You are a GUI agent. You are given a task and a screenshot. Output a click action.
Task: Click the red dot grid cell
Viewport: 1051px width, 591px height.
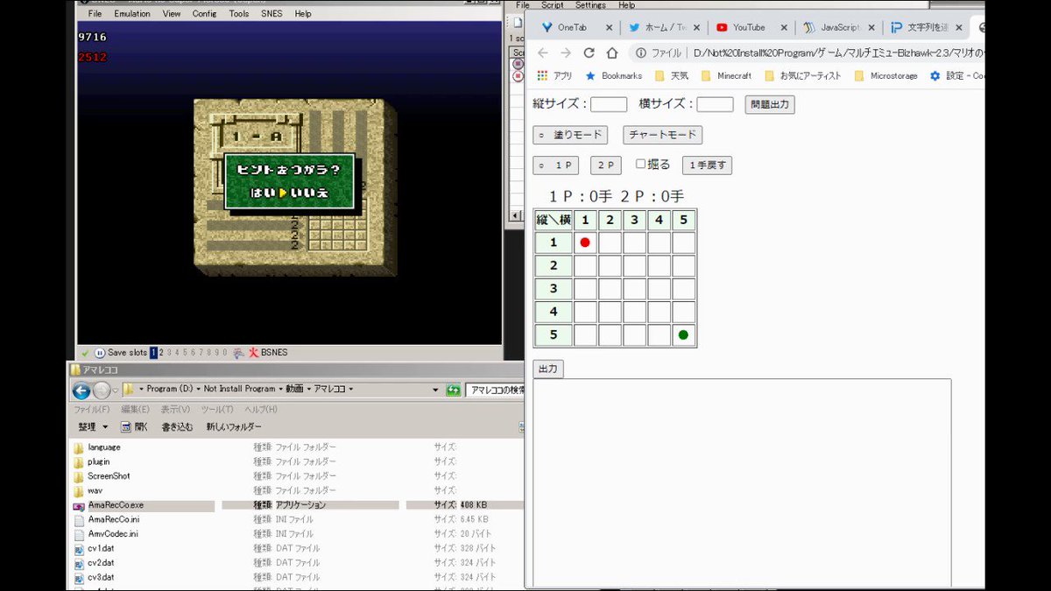click(585, 243)
